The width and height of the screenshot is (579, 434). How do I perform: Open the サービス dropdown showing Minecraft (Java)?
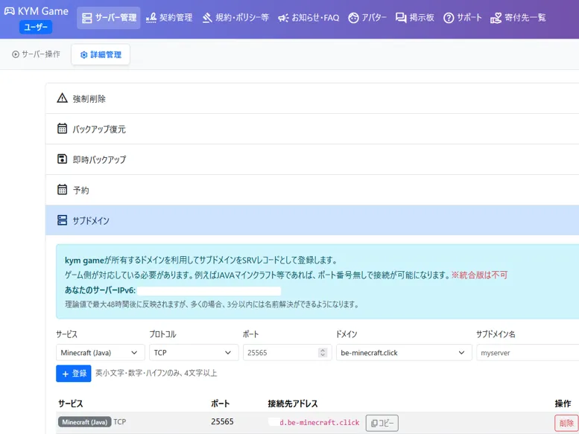click(101, 353)
